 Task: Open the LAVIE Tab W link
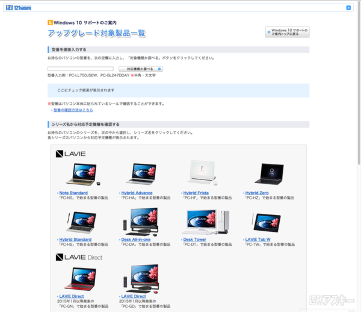pyautogui.click(x=258, y=240)
